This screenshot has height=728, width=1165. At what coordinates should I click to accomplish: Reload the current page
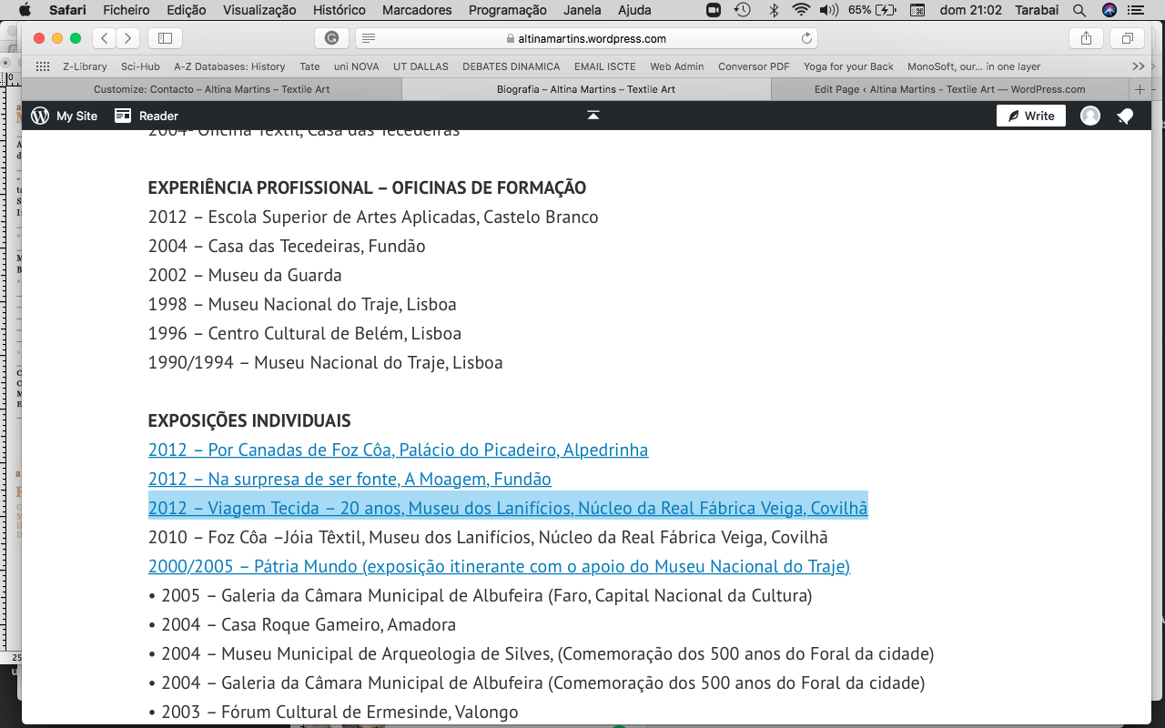806,38
